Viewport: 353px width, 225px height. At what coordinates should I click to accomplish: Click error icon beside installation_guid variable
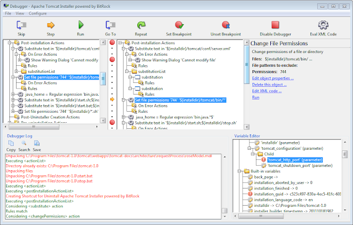(250, 193)
